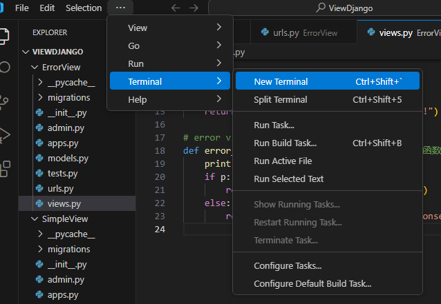
Task: Click the Python icon beside models.py
Action: 39,158
